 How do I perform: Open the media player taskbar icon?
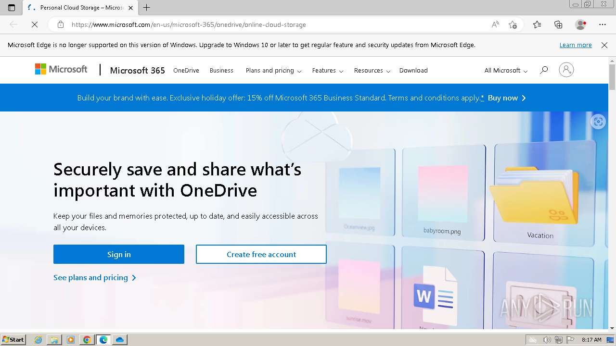(71, 340)
